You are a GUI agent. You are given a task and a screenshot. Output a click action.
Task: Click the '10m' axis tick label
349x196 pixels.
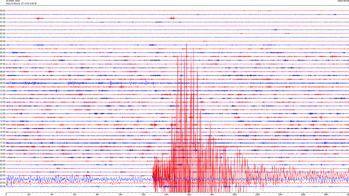coord(120,195)
